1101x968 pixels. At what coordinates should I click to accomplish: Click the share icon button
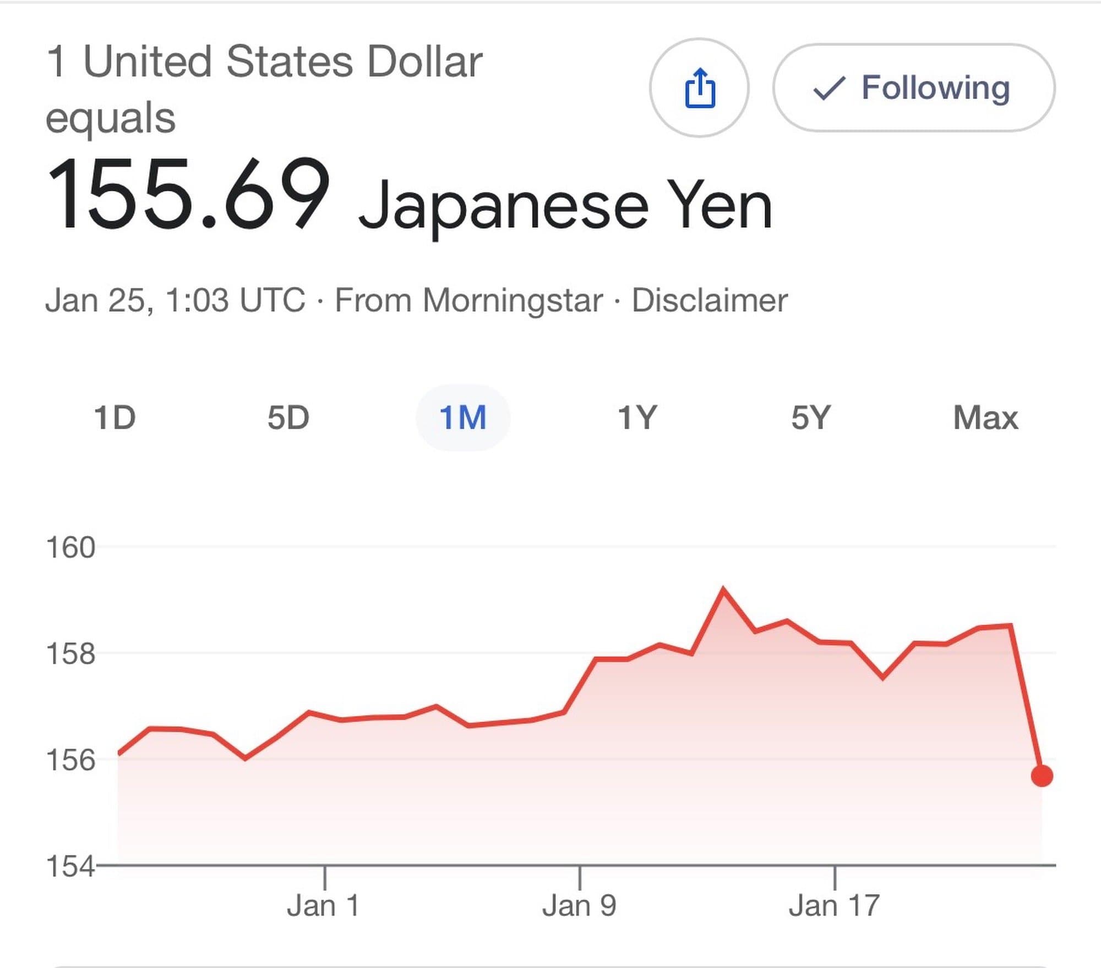[699, 87]
